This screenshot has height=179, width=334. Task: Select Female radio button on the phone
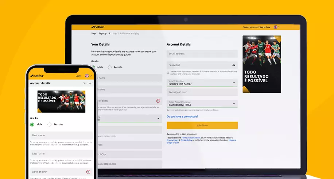[x=50, y=124]
